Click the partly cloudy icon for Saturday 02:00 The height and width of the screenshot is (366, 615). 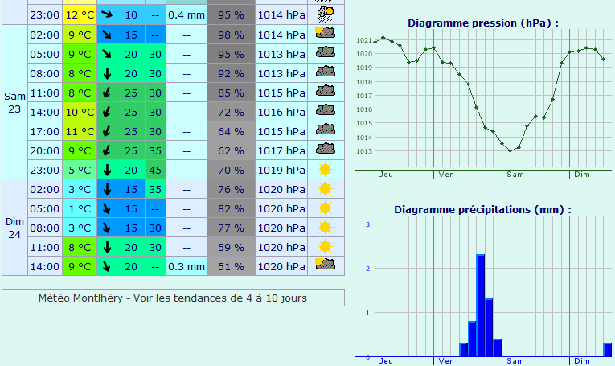(x=325, y=34)
